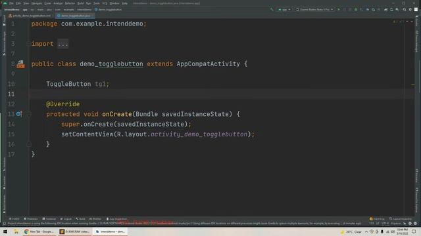The image size is (421, 236).
Task: Open the View menu
Action: [x=26, y=3]
